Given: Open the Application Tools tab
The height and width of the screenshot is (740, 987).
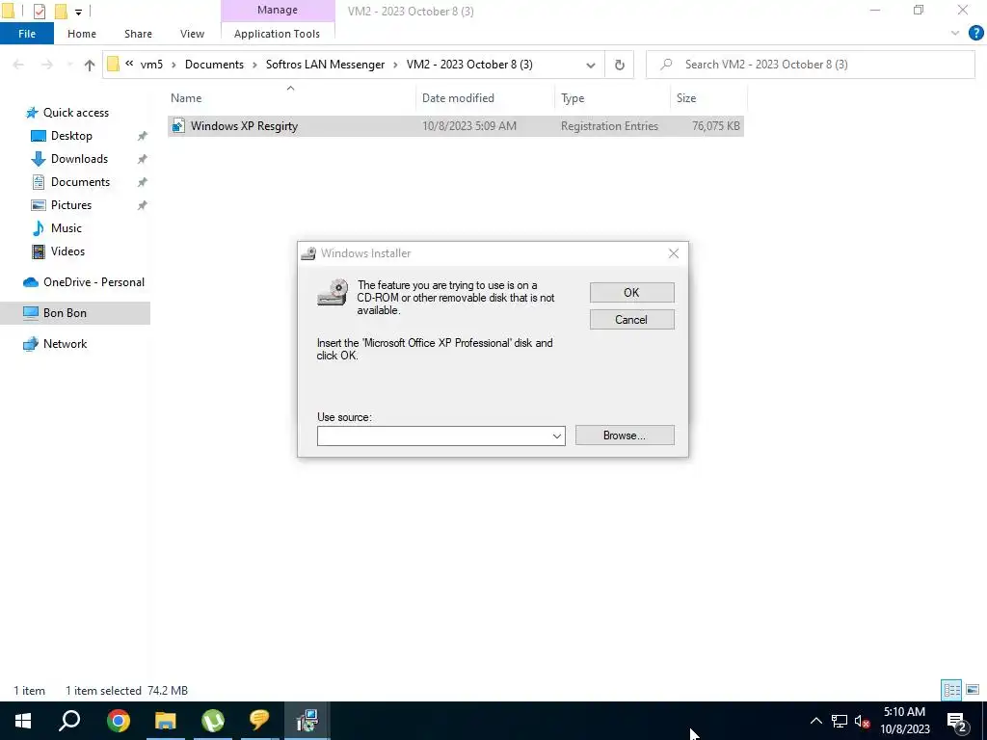Looking at the screenshot, I should pos(277,34).
